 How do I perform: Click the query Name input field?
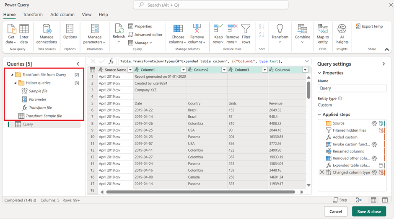pyautogui.click(x=352, y=88)
